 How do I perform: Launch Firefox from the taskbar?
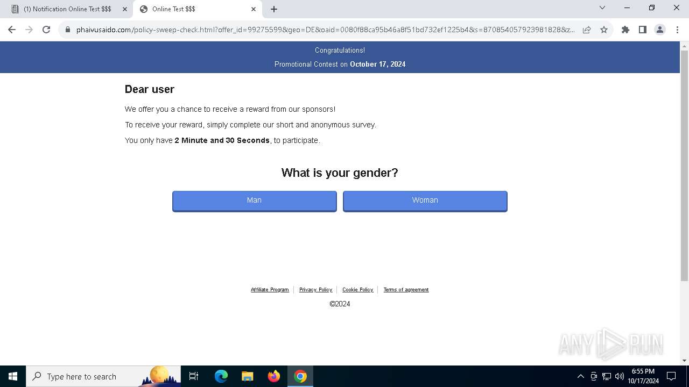(274, 376)
